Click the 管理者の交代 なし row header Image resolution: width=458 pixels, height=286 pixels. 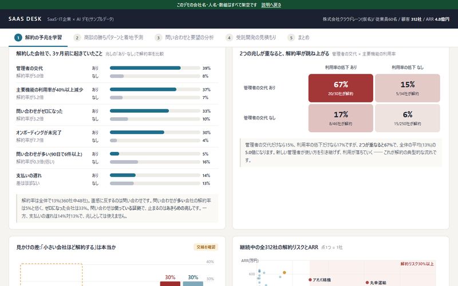(x=259, y=118)
